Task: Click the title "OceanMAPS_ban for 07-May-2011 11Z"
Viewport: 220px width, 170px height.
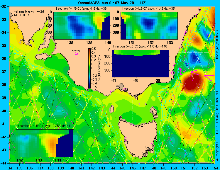Action: (112, 2)
